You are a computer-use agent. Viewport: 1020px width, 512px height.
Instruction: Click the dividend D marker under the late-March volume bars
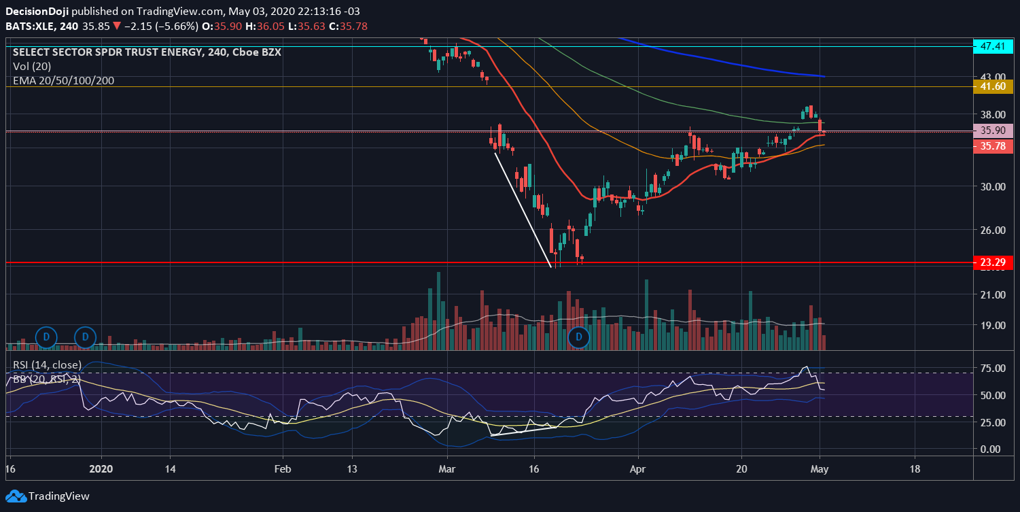coord(579,337)
